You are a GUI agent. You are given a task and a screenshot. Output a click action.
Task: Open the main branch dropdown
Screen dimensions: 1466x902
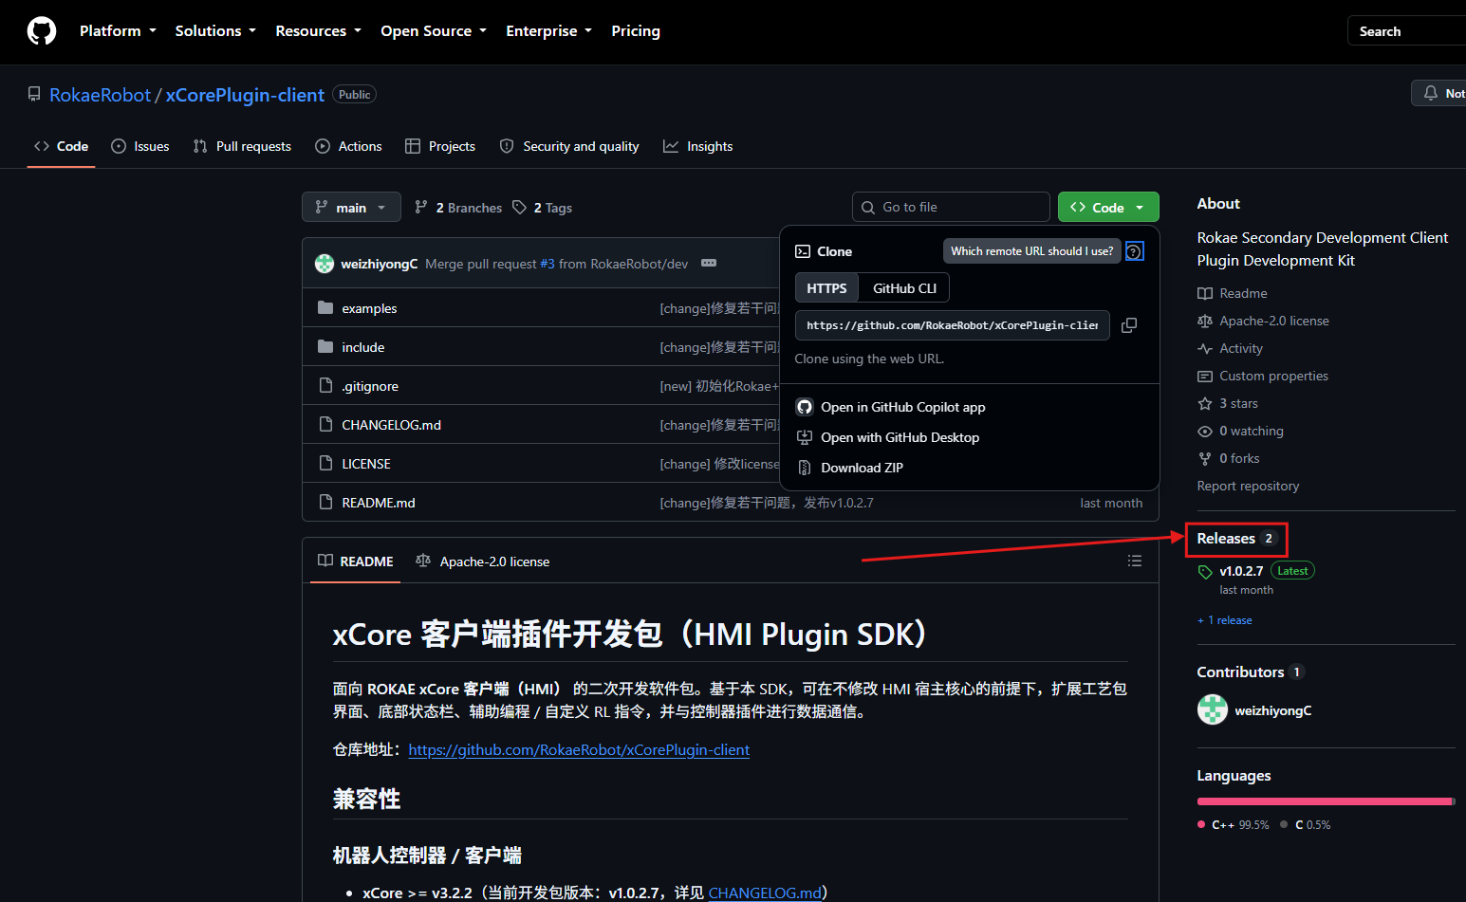(x=351, y=208)
